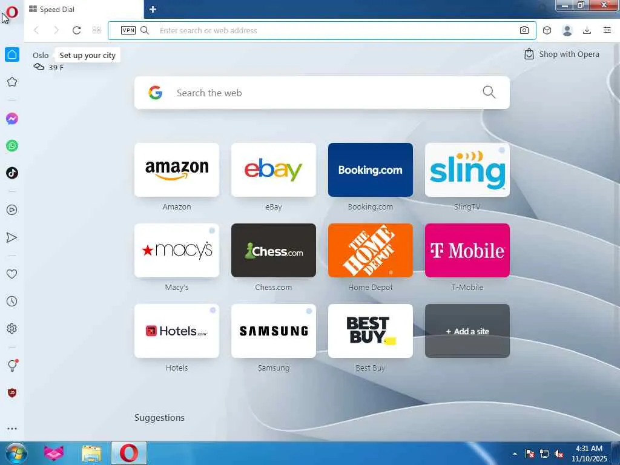The image size is (620, 465).
Task: Open the Amazon speed dial tile
Action: click(177, 170)
